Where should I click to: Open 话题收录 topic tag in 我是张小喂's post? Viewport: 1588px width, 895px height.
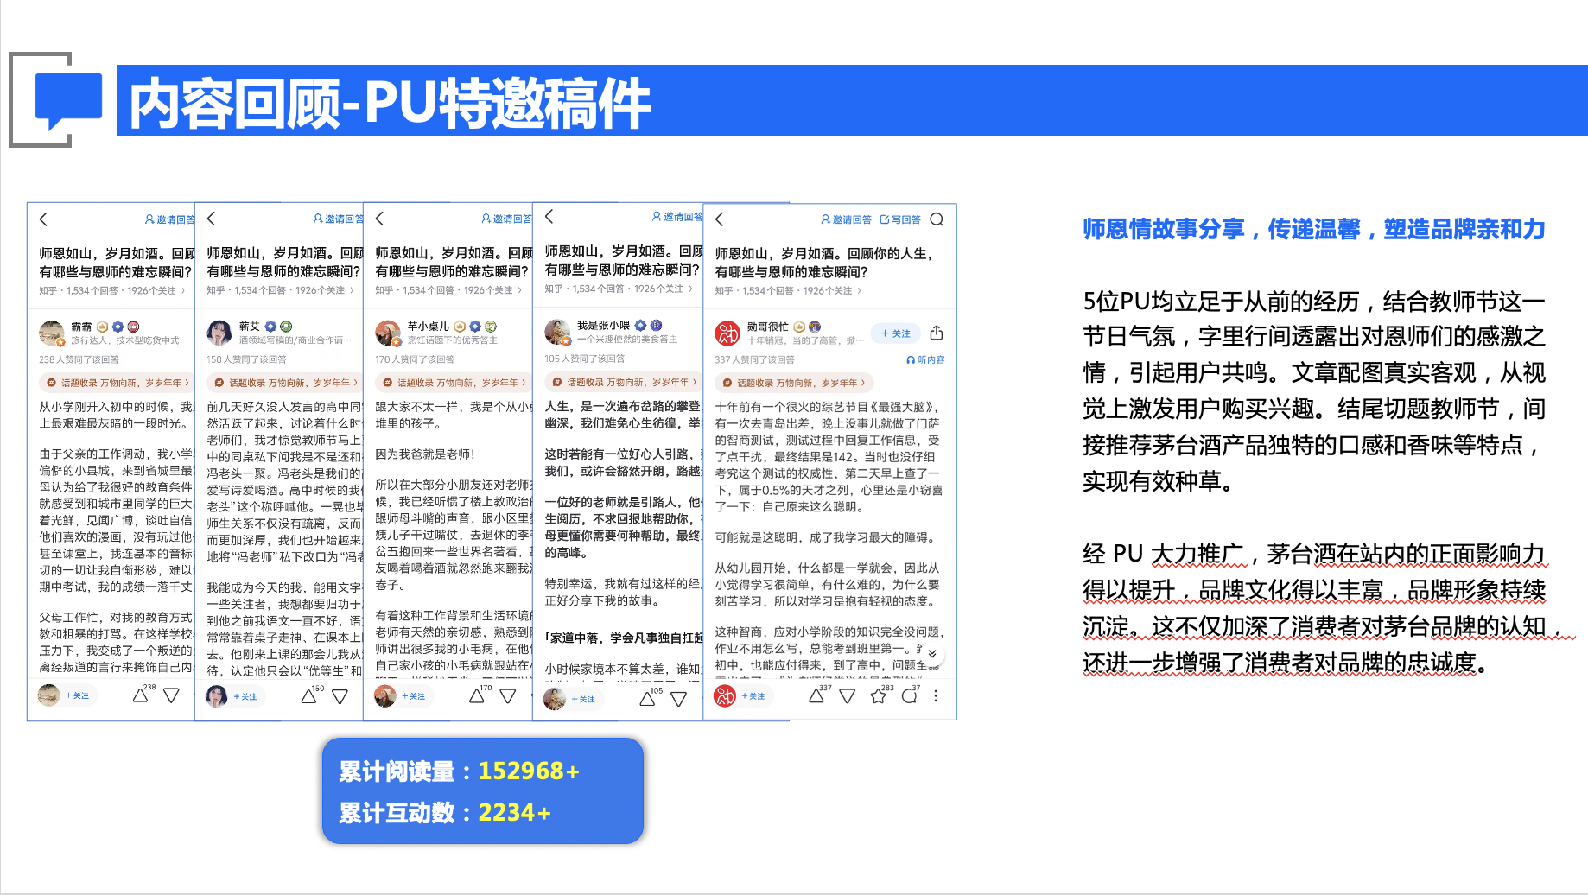coord(622,382)
